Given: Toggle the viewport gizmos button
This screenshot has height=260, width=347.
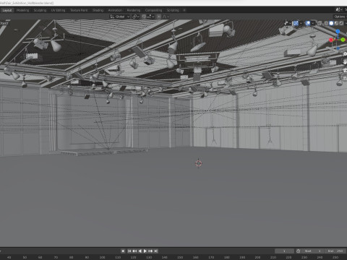Looking at the screenshot, I should click(x=296, y=23).
